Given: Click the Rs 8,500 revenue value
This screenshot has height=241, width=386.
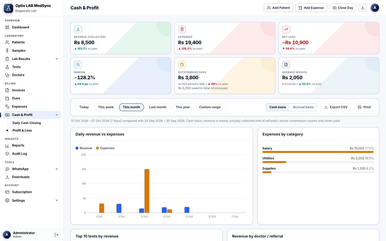Looking at the screenshot, I should click(84, 43).
